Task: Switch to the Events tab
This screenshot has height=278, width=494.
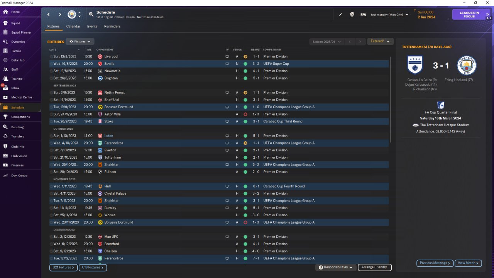Action: point(92,27)
